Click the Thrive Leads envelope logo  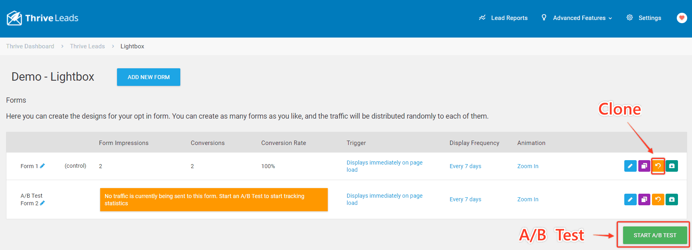click(x=14, y=18)
